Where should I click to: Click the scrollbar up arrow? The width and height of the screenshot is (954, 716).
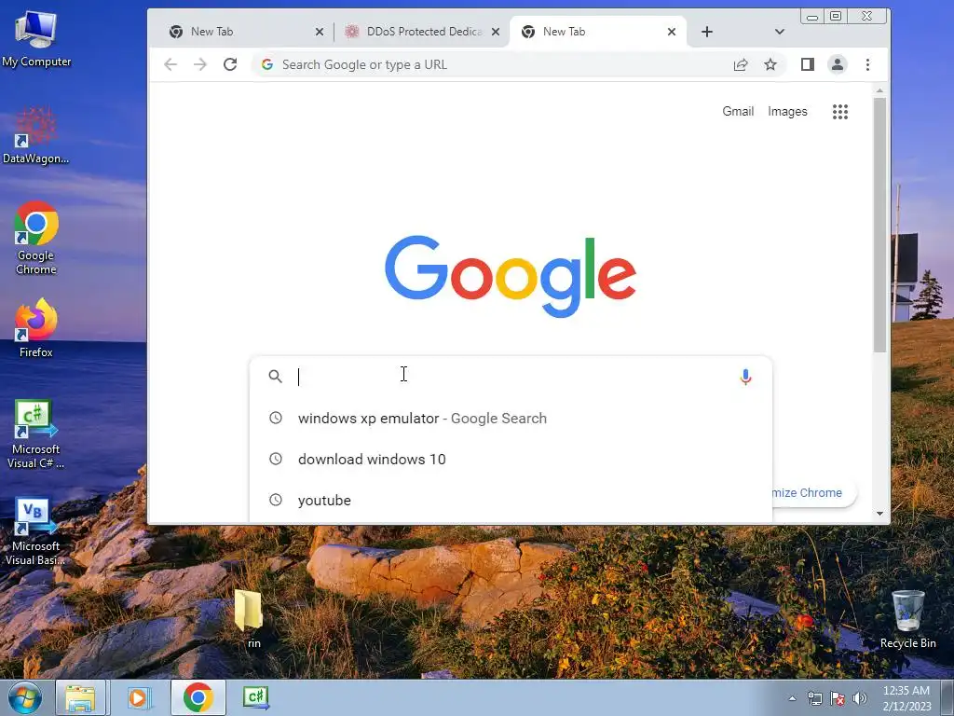879,90
